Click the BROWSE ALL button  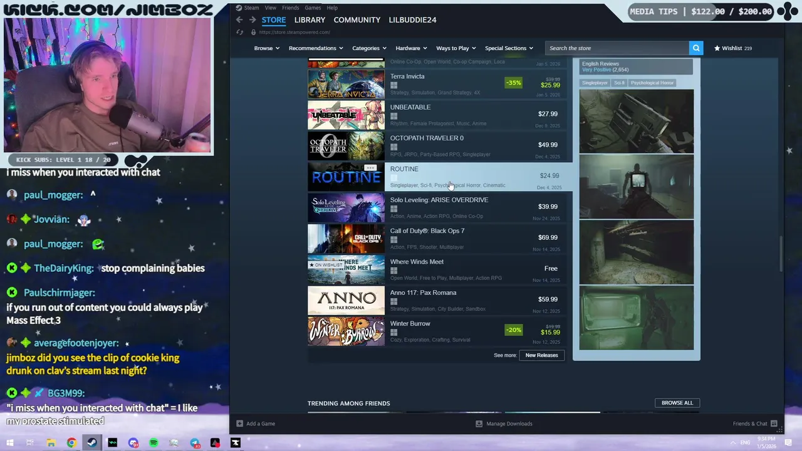677,403
